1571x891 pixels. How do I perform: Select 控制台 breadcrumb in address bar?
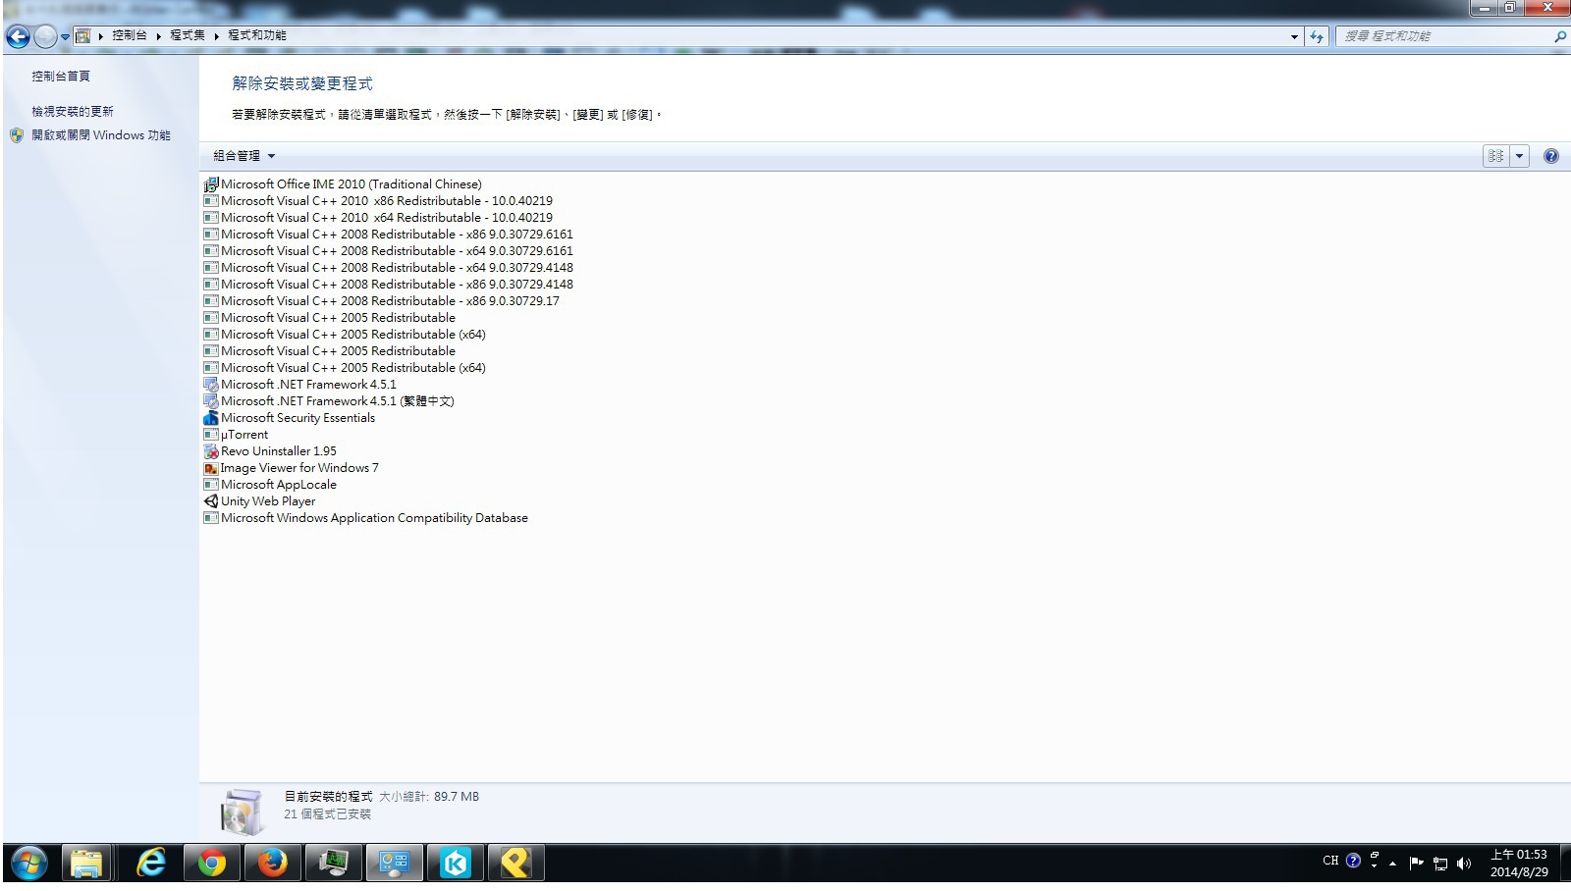click(129, 35)
